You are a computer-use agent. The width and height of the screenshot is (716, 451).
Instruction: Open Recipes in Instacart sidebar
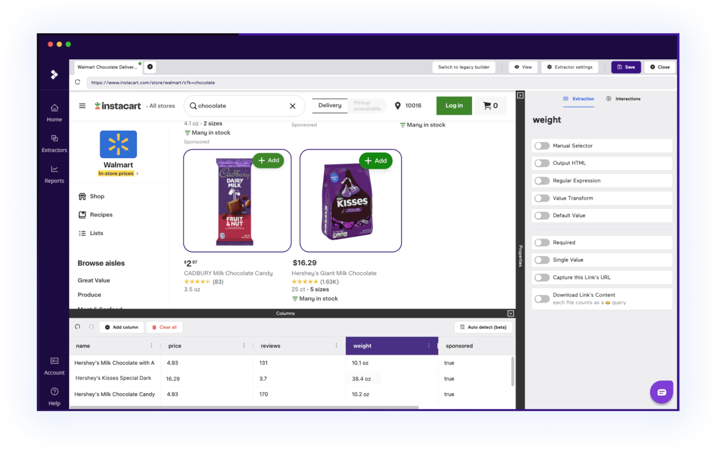pyautogui.click(x=95, y=215)
